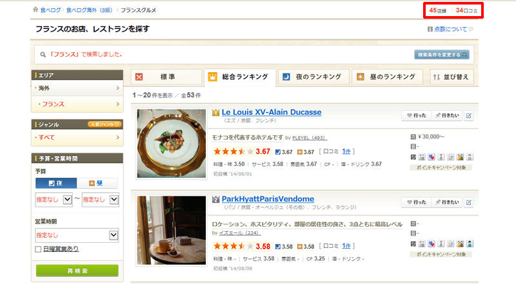Open the maximum budget 指定なし dropdown
The height and width of the screenshot is (284, 516).
tap(101, 200)
